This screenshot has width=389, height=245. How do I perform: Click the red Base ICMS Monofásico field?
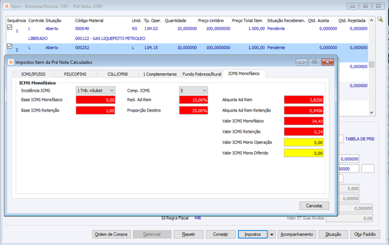pyautogui.click(x=95, y=100)
